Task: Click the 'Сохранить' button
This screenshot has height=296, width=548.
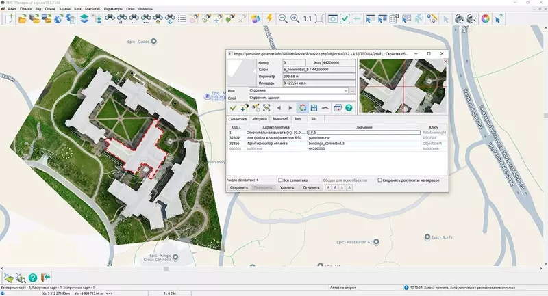Action: coord(239,187)
